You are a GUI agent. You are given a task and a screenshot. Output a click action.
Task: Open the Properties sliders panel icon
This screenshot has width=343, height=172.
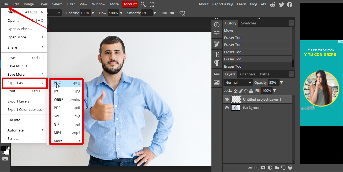tap(217, 34)
